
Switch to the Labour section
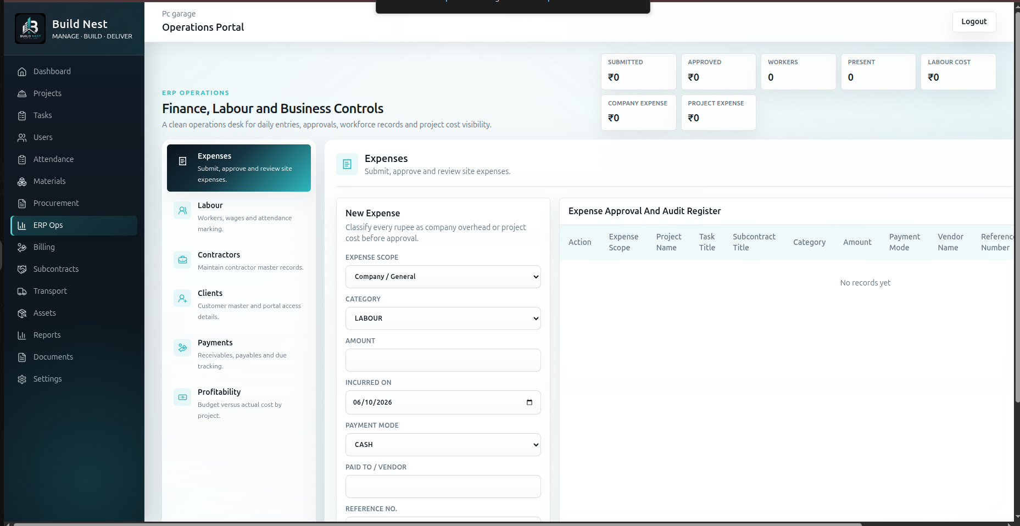tap(239, 217)
